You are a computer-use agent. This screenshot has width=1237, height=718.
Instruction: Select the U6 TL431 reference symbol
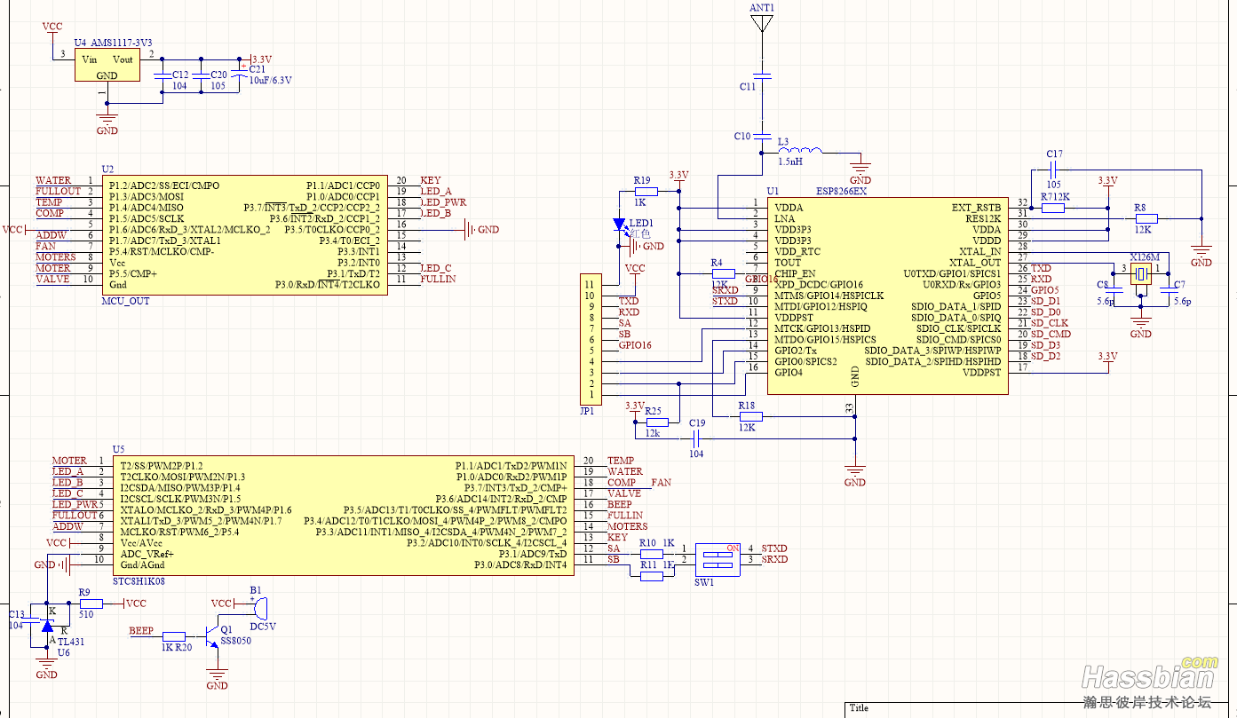(x=47, y=626)
